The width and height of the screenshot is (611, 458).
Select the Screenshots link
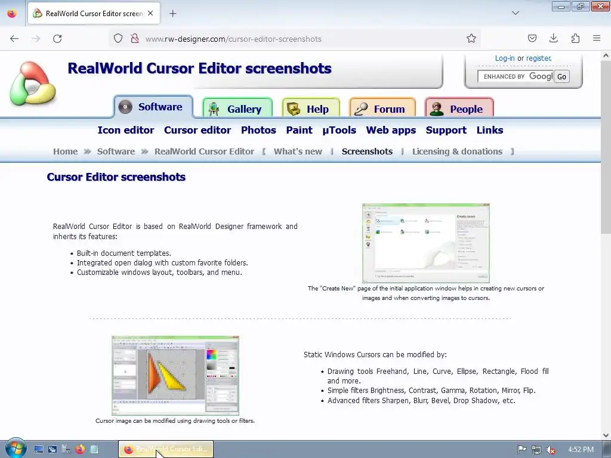click(367, 151)
